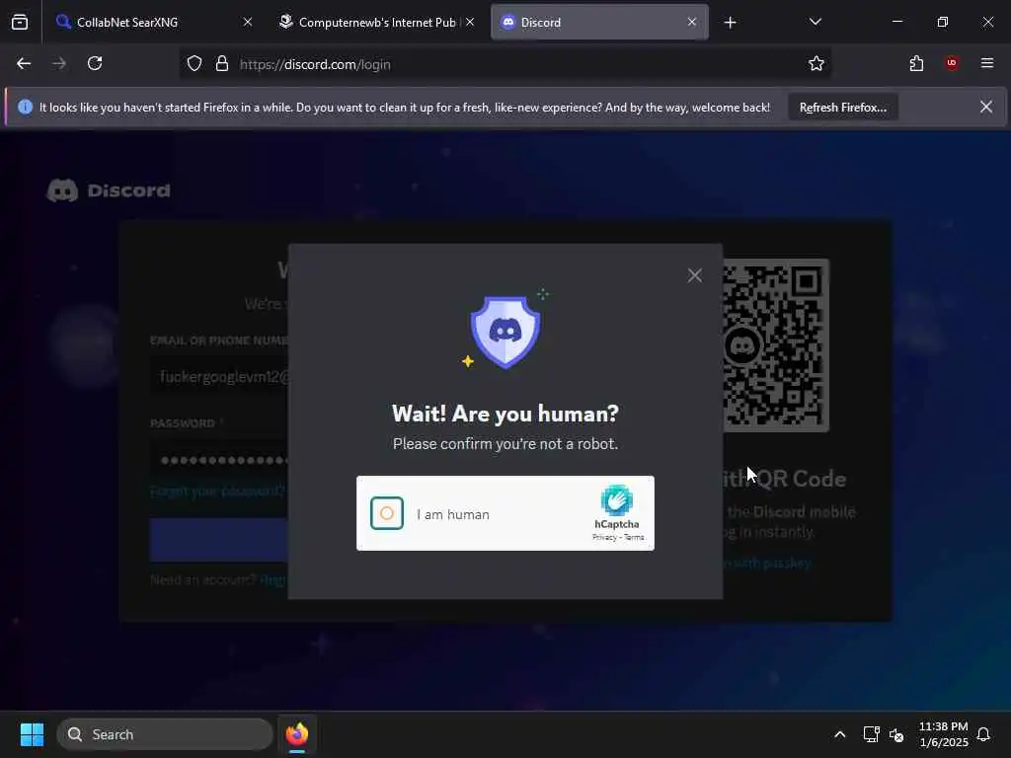This screenshot has width=1011, height=758.
Task: Reload the current page
Action: coord(95,63)
